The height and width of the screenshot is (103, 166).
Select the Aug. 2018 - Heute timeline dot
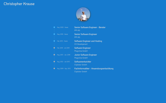click(54, 34)
